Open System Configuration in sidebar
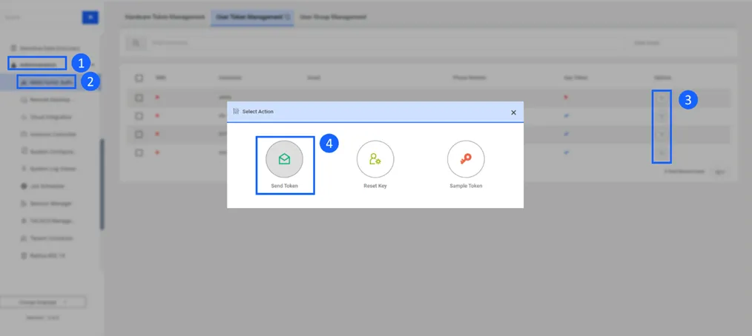The height and width of the screenshot is (336, 752). coord(48,151)
